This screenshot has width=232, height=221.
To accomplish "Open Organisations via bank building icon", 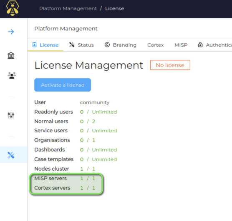I will [11, 56].
